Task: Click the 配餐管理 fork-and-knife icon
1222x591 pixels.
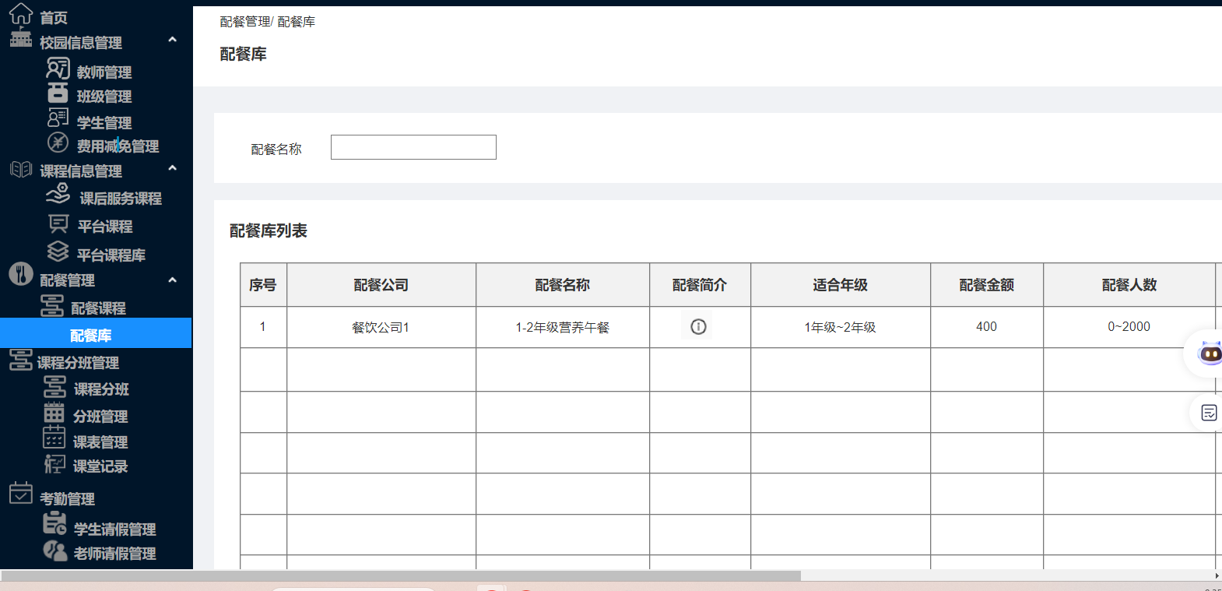Action: pos(21,274)
